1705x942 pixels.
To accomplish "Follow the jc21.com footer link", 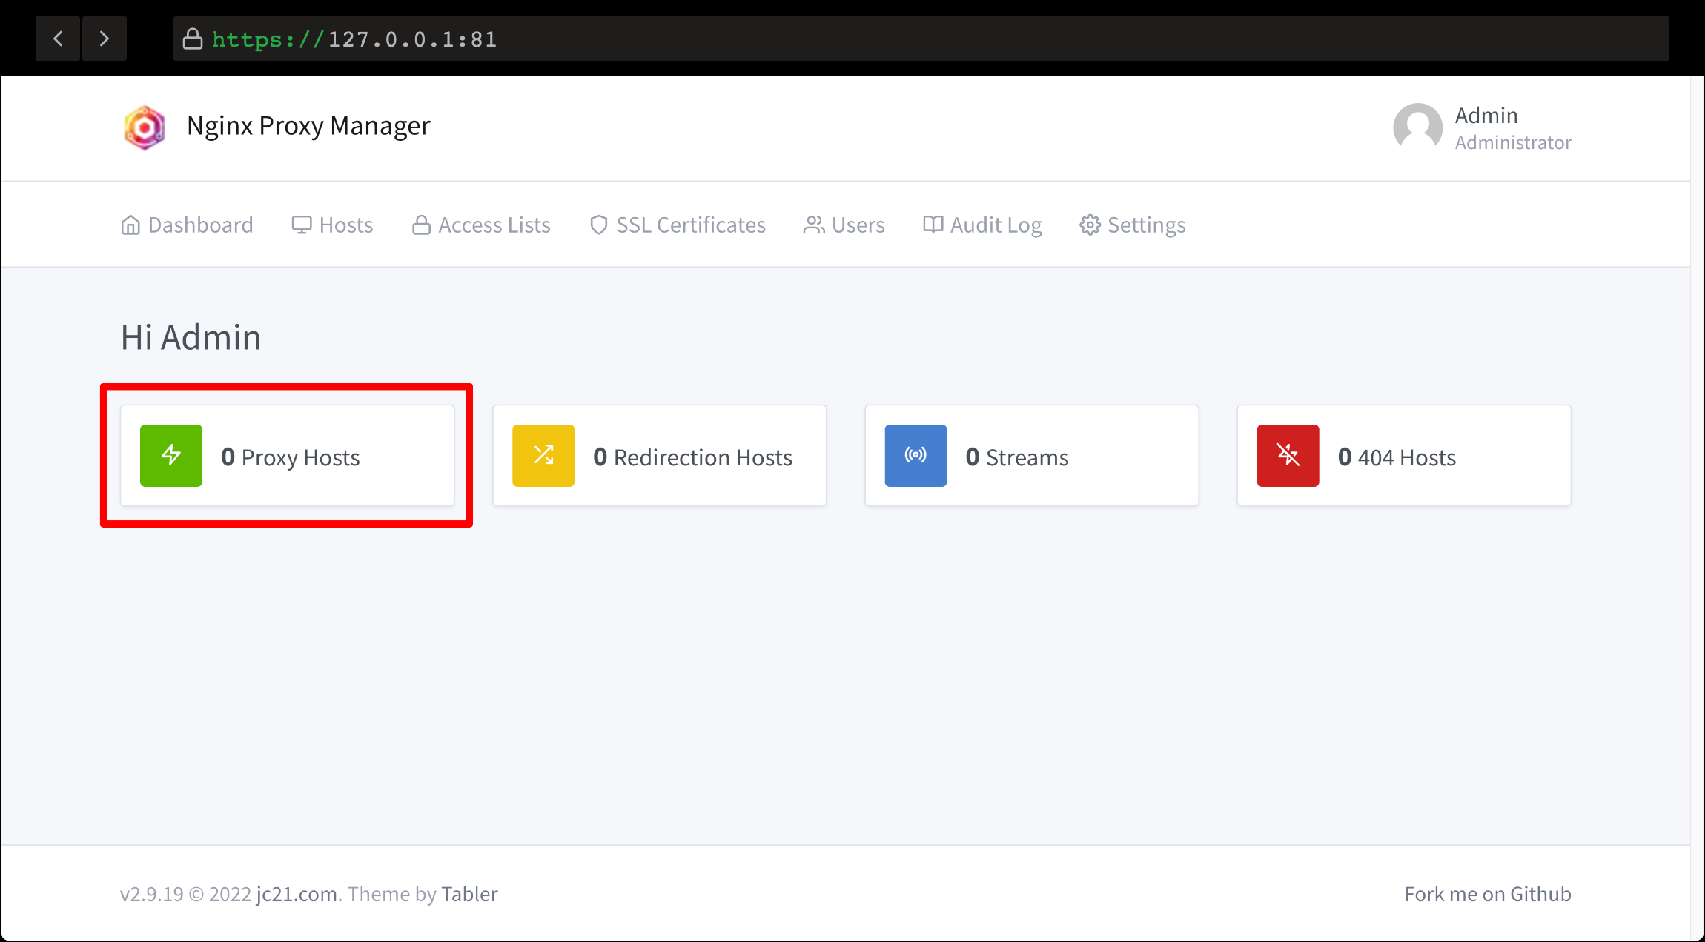I will 297,895.
